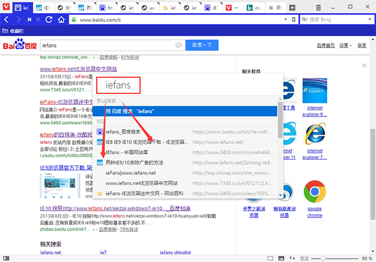This screenshot has width=376, height=262.
Task: Click the camera image search icon
Action: pyautogui.click(x=179, y=45)
